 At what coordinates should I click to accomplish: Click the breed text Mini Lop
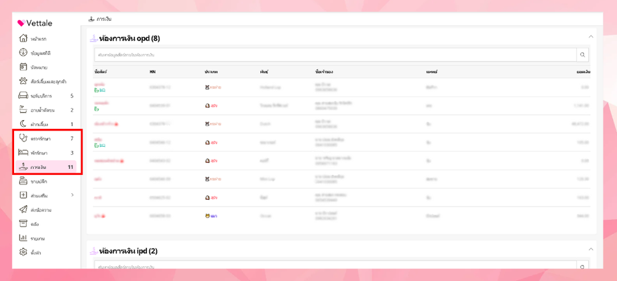tap(267, 178)
